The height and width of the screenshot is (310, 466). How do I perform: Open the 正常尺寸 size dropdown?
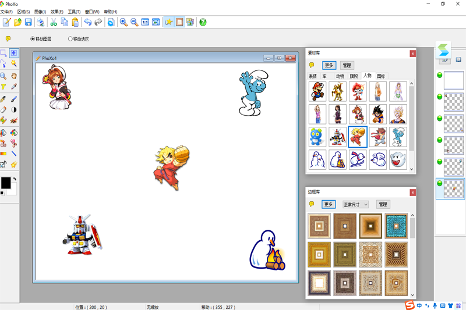tap(356, 204)
